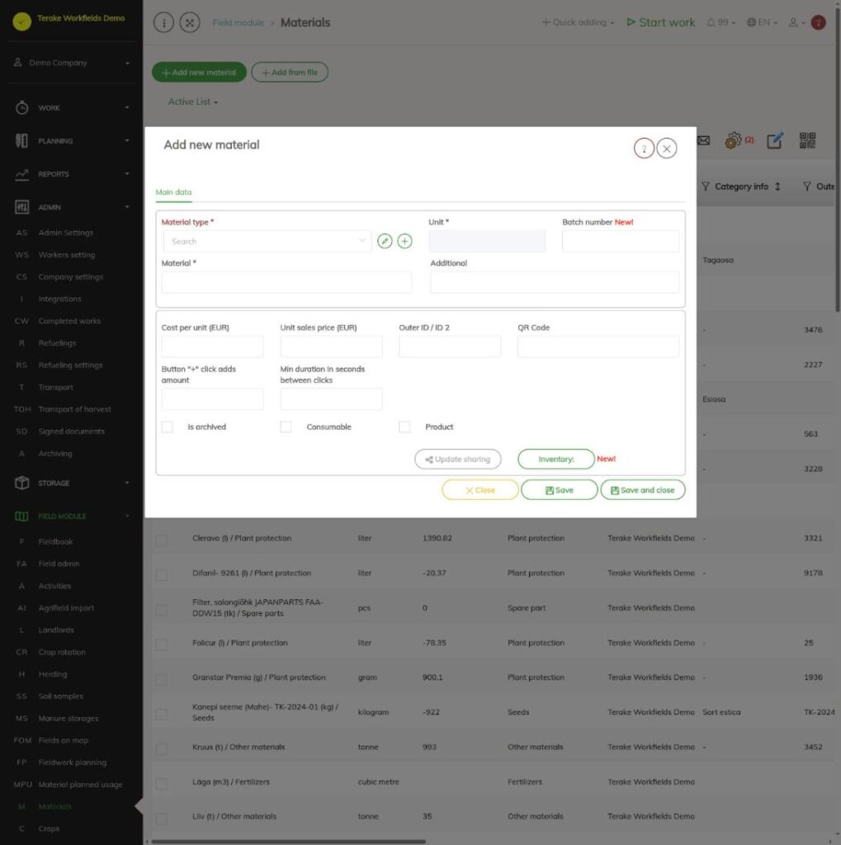Select the Cleravo row checkbox
Viewport: 841px width, 845px height.
pos(161,540)
